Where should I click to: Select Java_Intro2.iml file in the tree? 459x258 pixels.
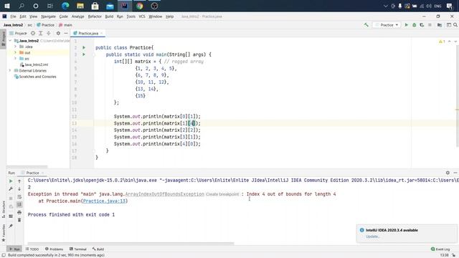pos(37,64)
